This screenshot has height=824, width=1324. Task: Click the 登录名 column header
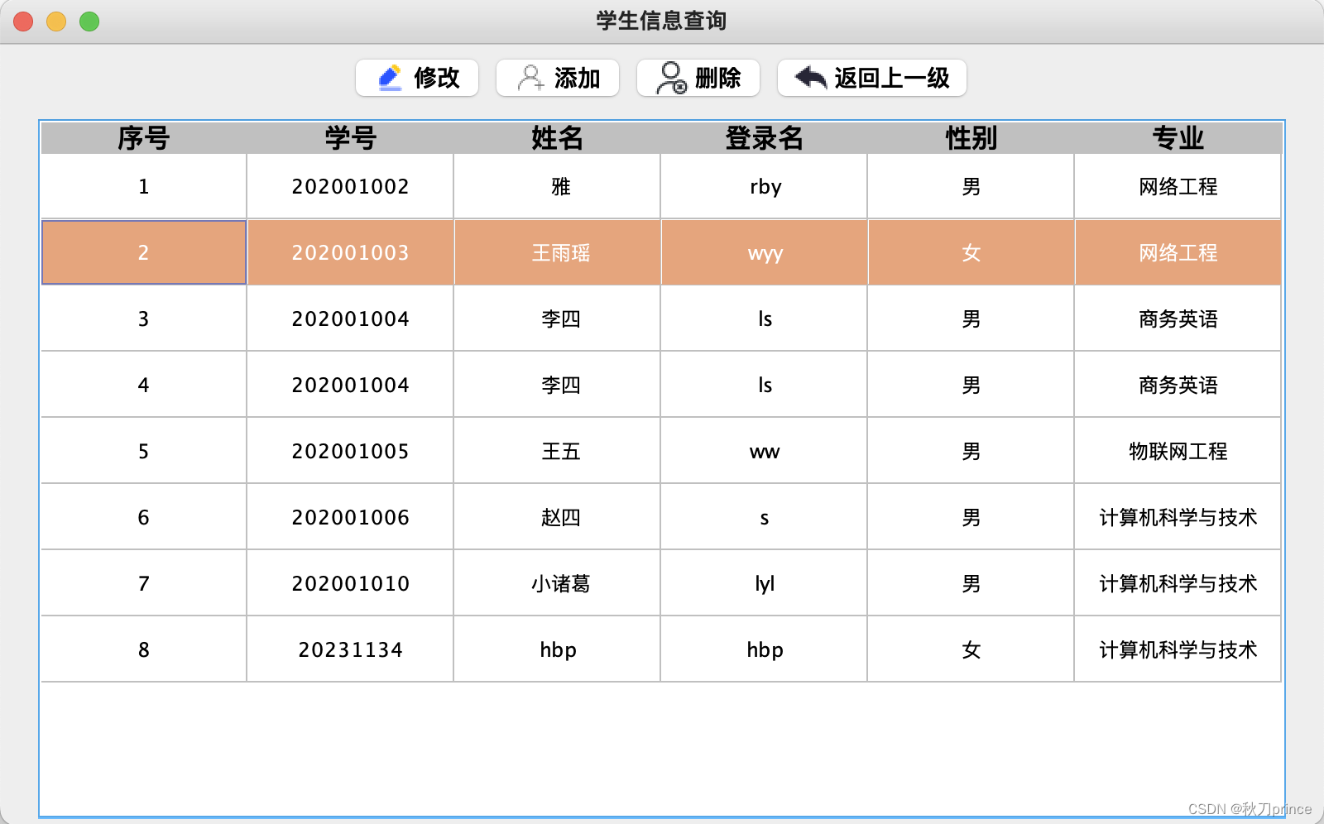coord(765,138)
